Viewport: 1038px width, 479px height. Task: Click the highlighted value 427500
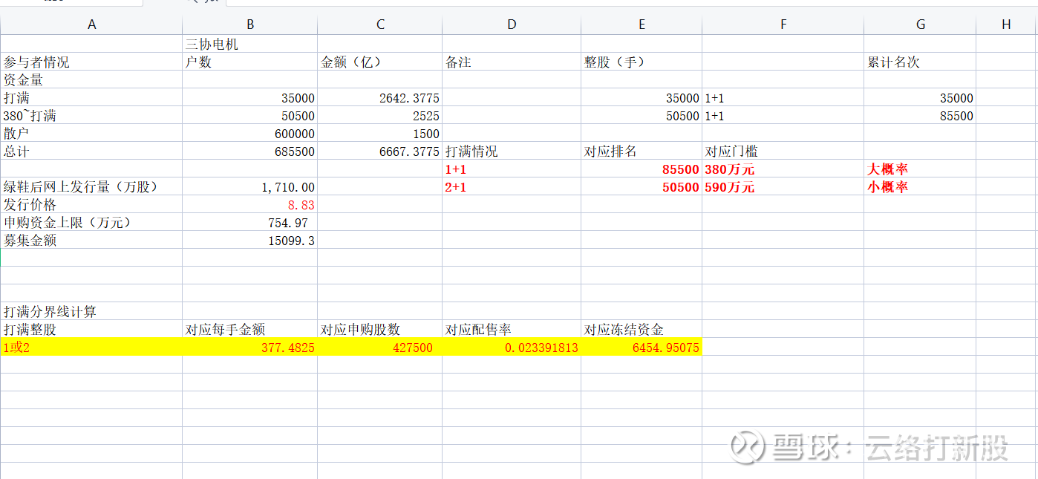click(x=379, y=347)
